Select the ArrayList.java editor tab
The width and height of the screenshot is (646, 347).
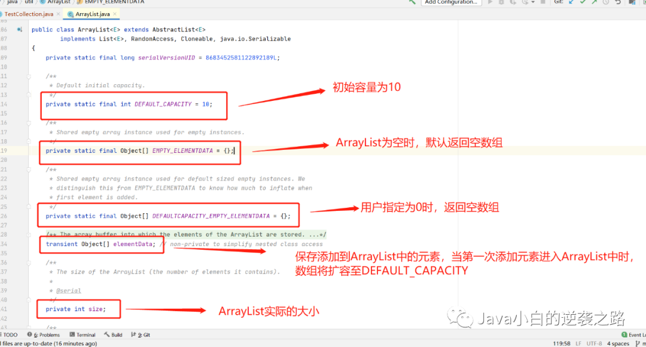click(x=92, y=14)
